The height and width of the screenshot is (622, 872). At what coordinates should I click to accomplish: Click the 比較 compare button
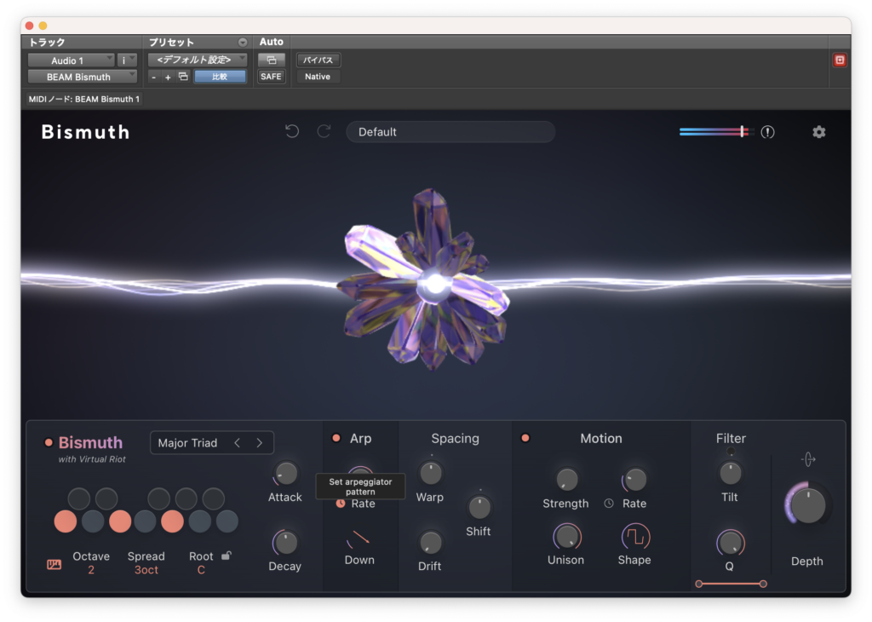pyautogui.click(x=220, y=77)
